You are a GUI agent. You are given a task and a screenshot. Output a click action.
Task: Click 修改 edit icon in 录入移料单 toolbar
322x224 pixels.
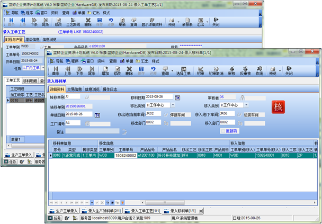[117, 71]
